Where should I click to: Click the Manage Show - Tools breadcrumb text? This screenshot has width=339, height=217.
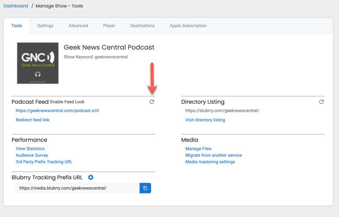tap(59, 6)
